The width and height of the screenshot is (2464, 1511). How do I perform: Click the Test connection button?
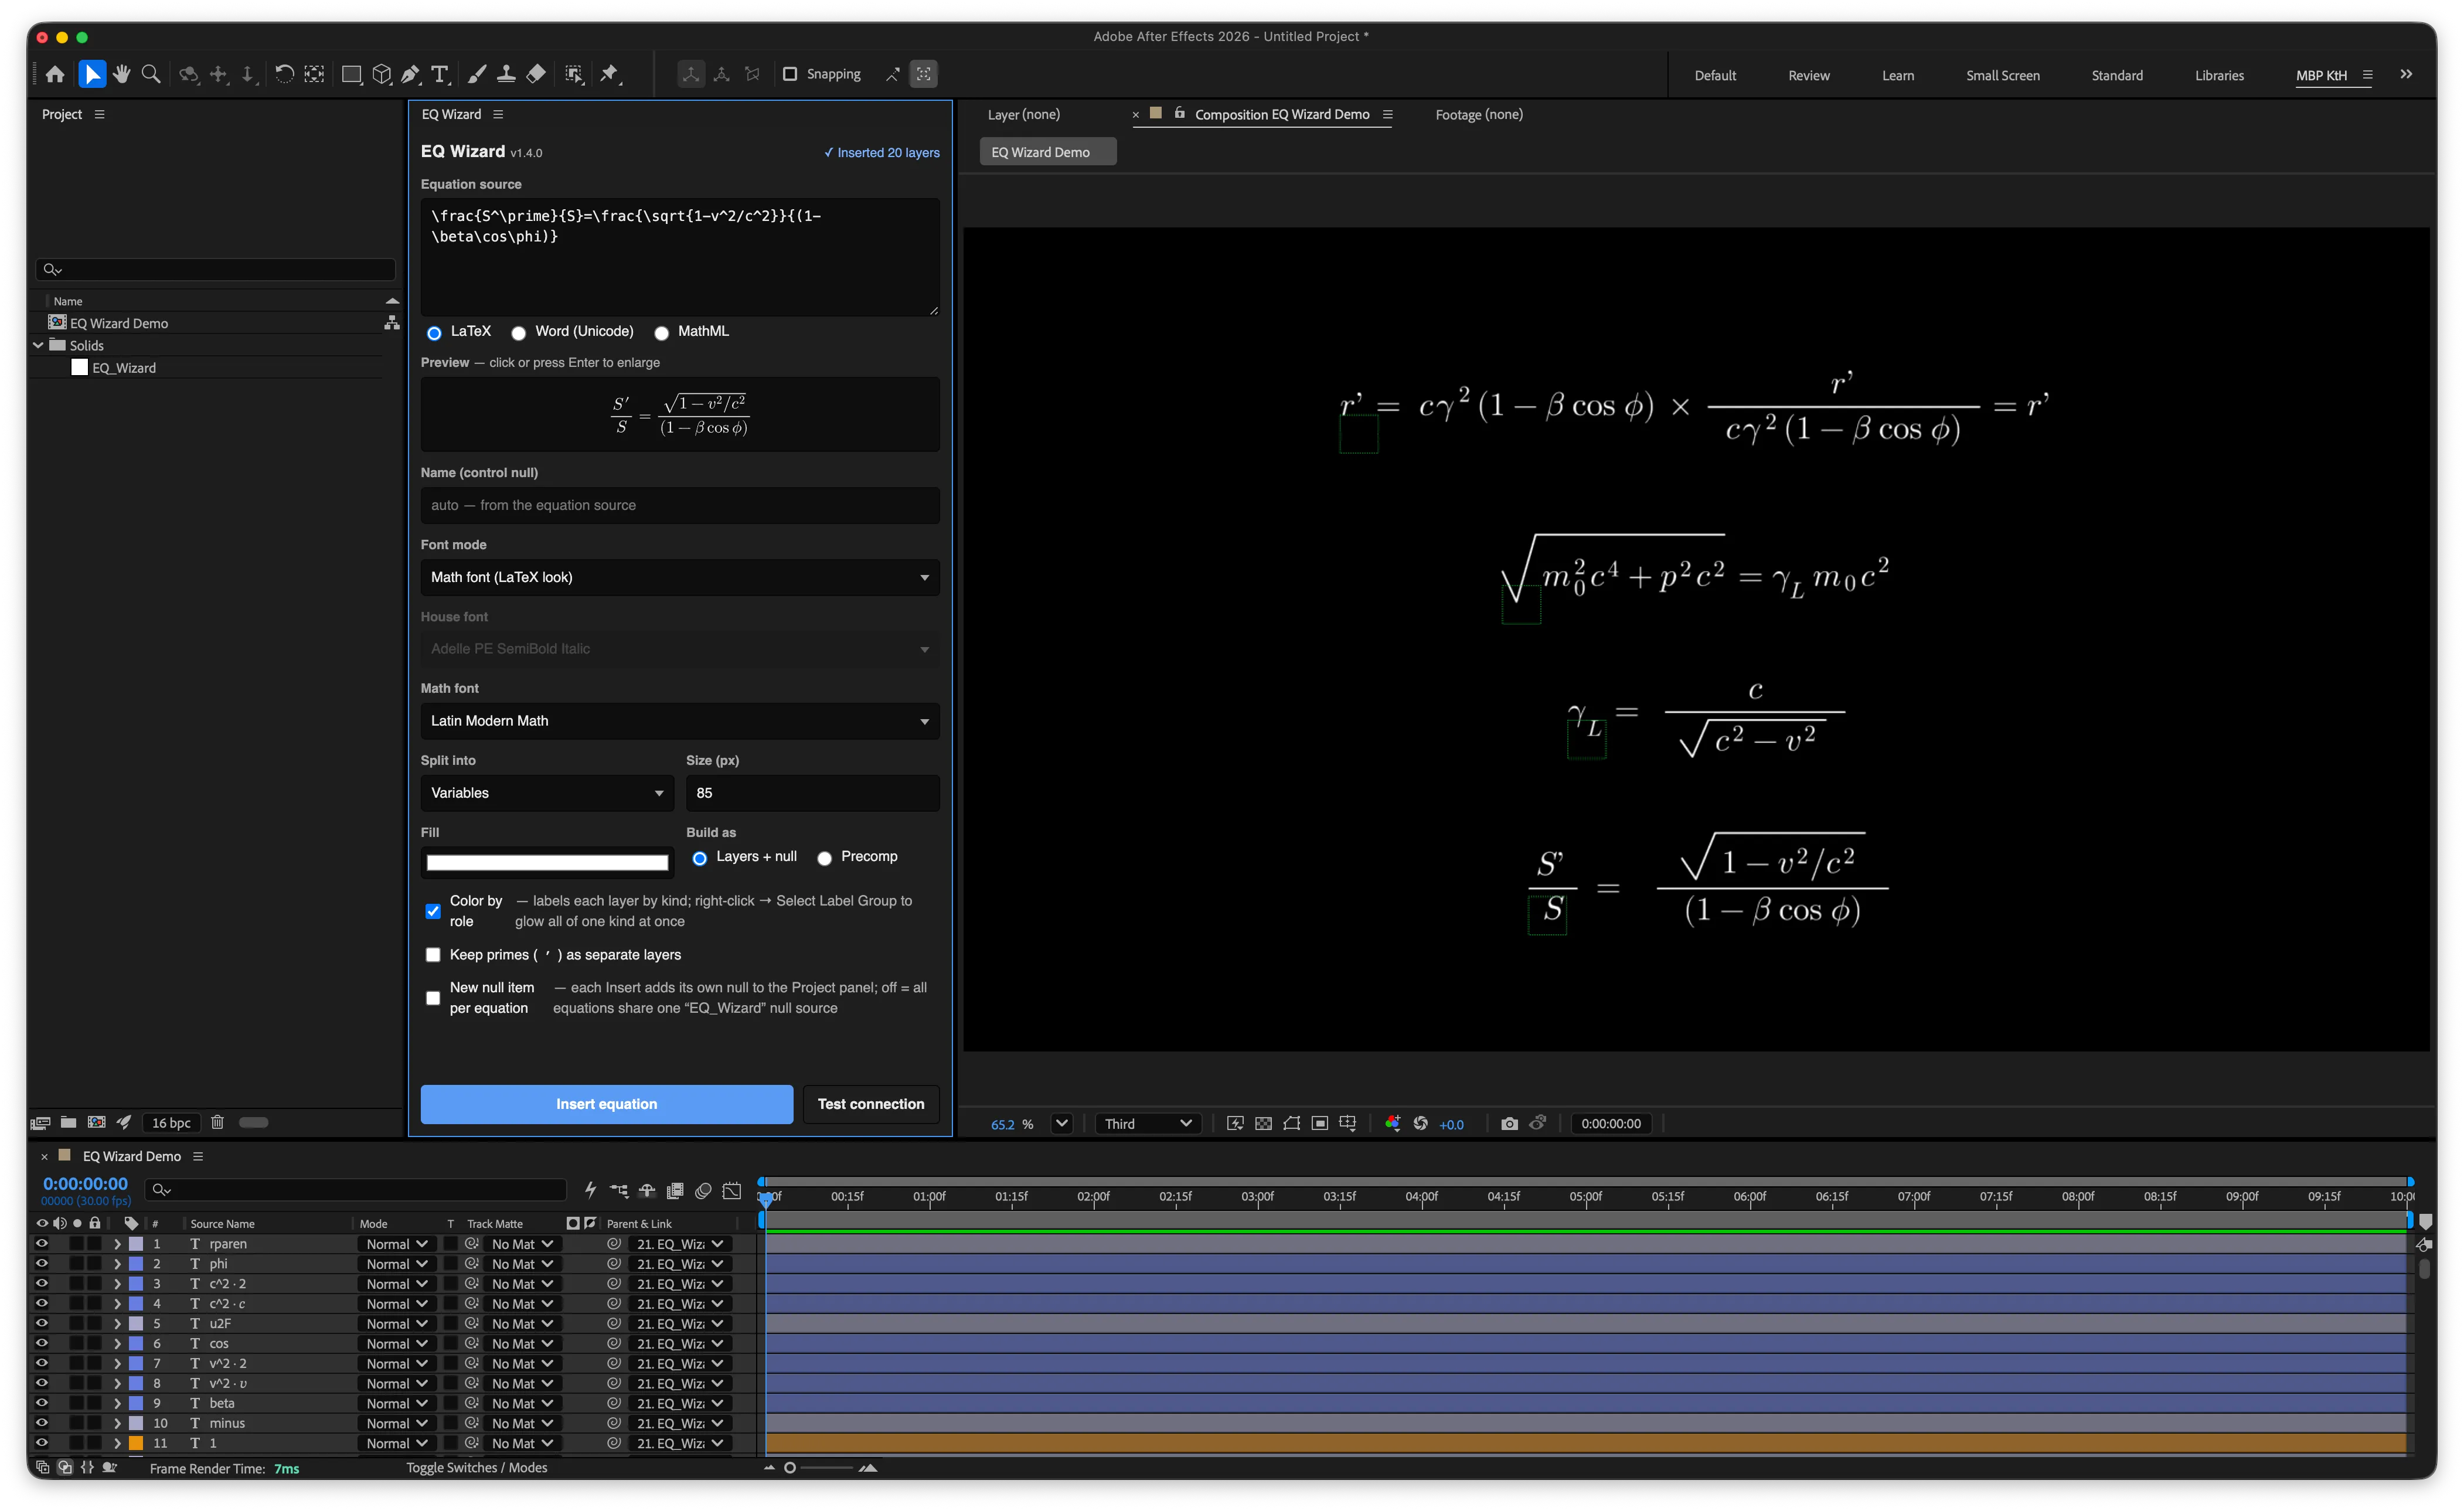[871, 1104]
